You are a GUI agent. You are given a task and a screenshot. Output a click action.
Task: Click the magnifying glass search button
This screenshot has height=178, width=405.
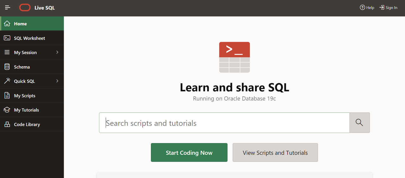[359, 123]
